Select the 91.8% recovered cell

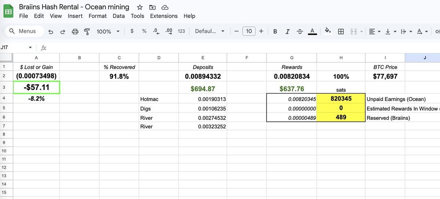coord(119,76)
